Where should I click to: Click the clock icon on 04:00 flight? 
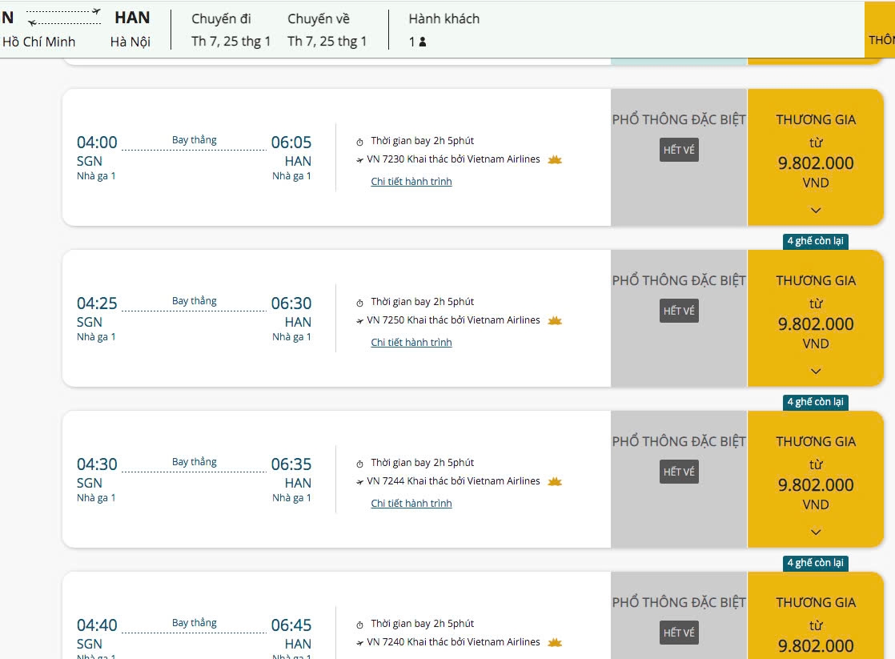pos(360,142)
